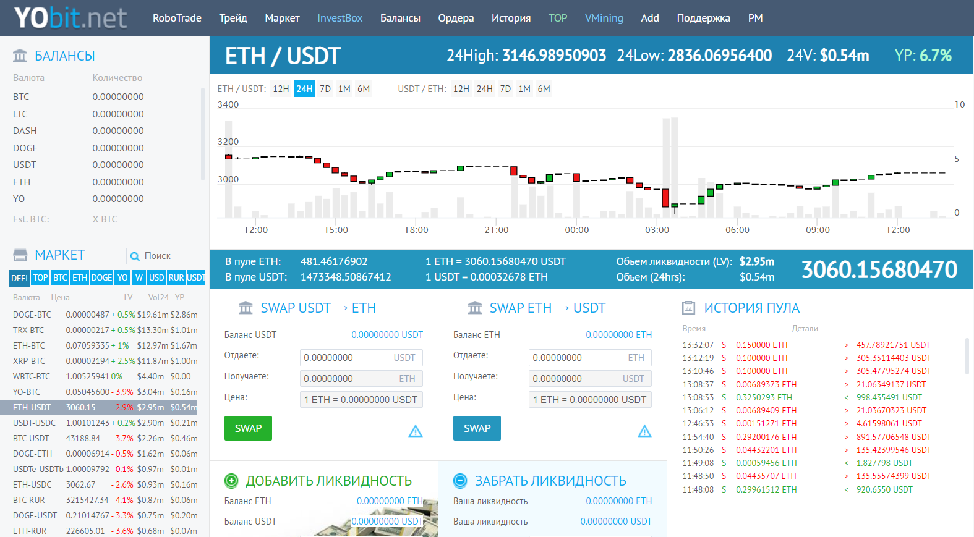This screenshot has height=537, width=974.
Task: Click the chart icon beside ИСТОРИЯ ПУЛА
Action: 688,308
